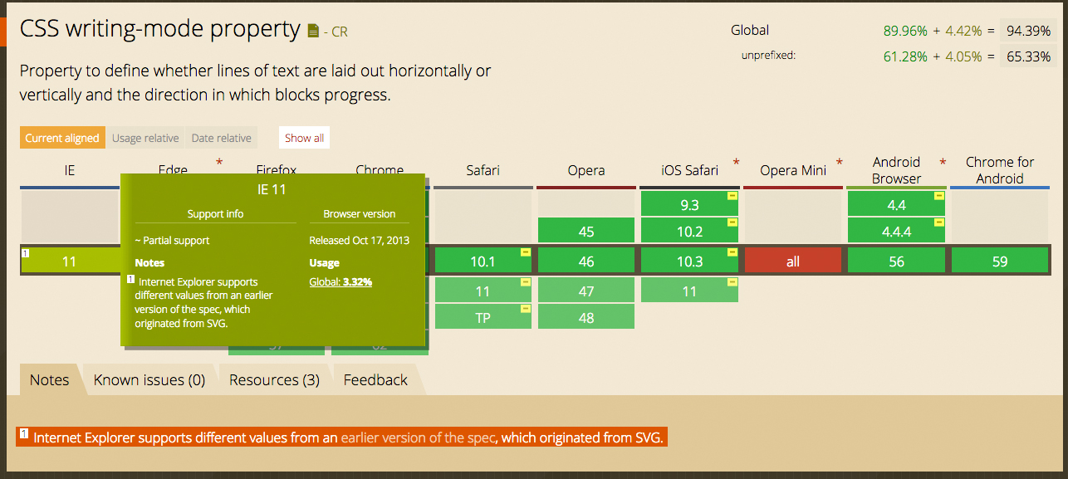Click the IE browser column header

coord(70,170)
